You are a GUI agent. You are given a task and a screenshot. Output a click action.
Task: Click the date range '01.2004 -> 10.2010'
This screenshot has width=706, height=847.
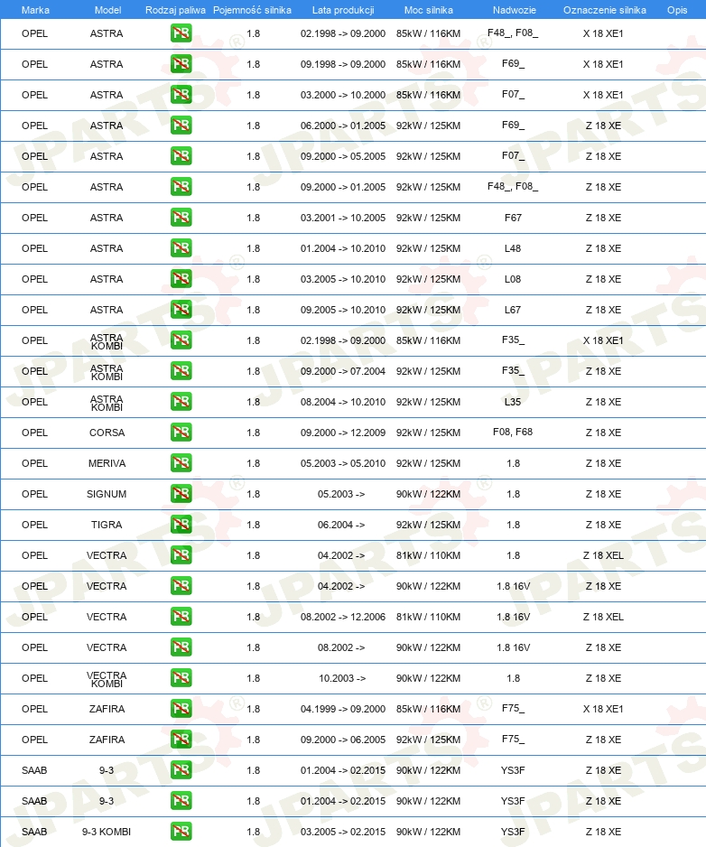coord(343,248)
